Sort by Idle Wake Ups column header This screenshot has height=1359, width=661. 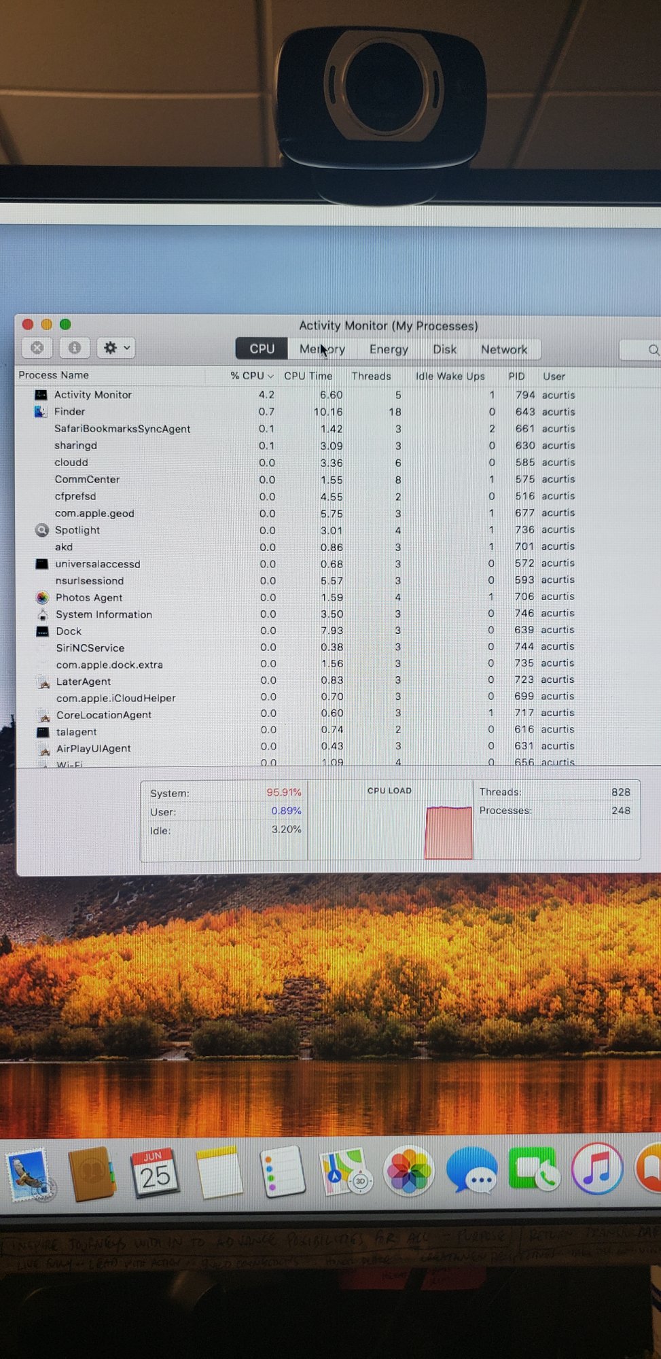pyautogui.click(x=450, y=376)
